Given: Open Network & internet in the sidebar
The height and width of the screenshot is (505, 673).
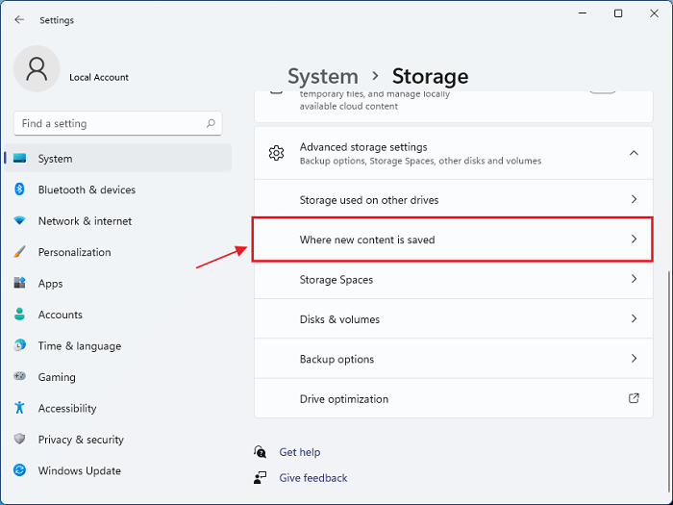Looking at the screenshot, I should pyautogui.click(x=85, y=221).
